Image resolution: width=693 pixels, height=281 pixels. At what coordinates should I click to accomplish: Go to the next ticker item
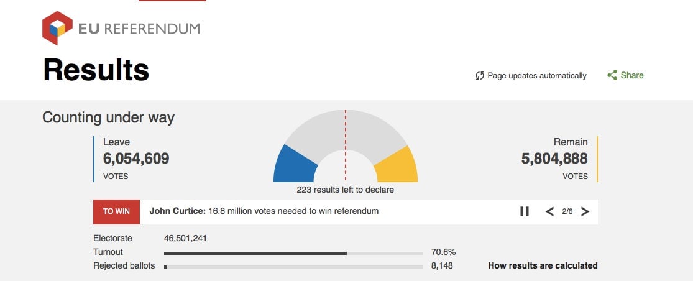[x=585, y=211]
